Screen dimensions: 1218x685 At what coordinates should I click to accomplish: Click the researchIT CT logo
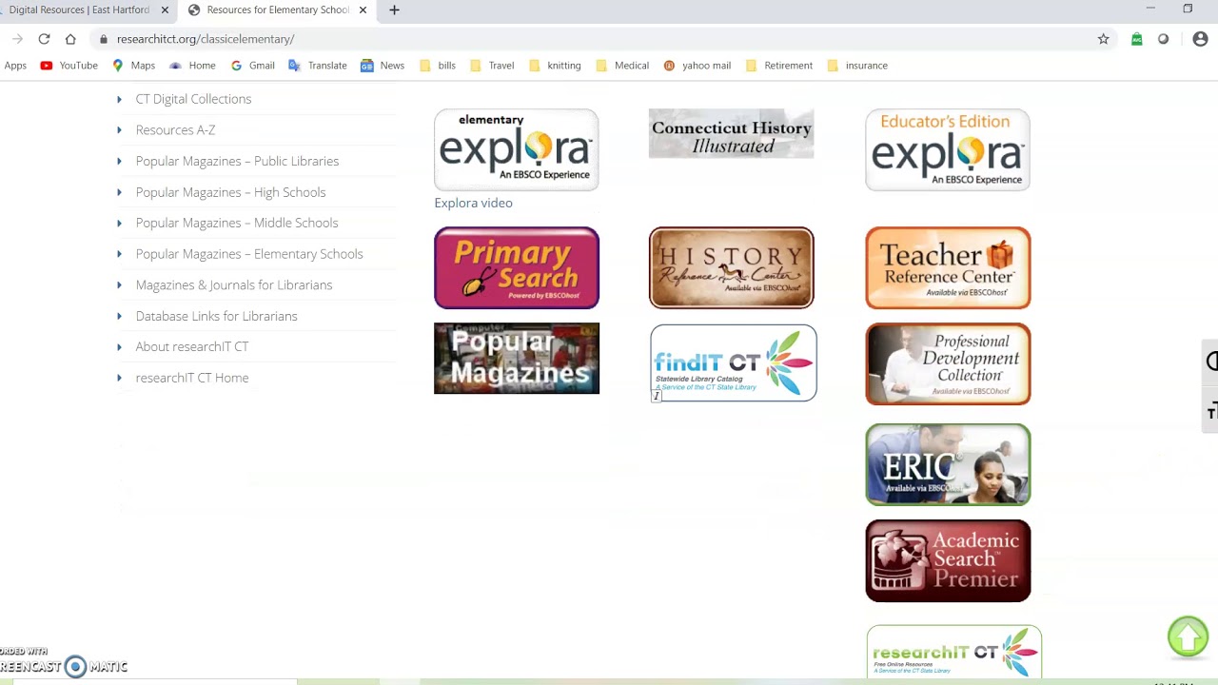(x=954, y=652)
